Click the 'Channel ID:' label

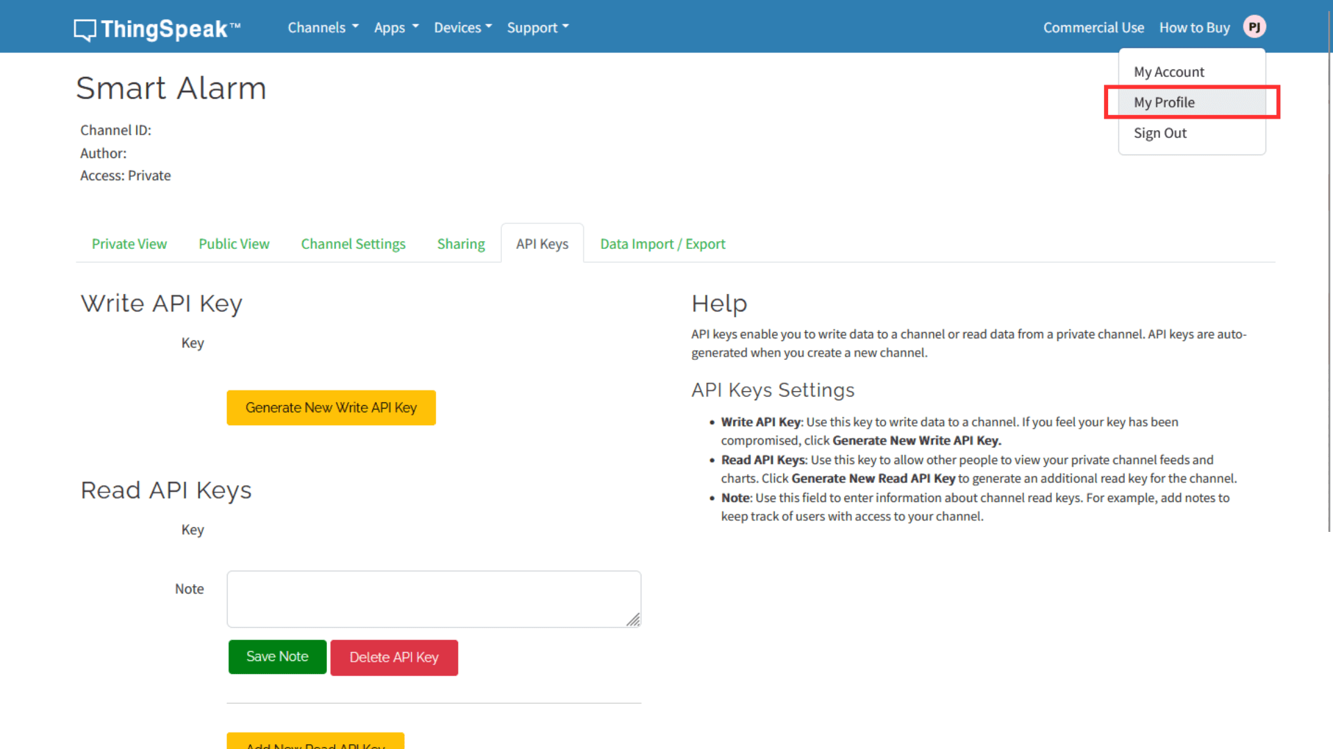(x=116, y=130)
